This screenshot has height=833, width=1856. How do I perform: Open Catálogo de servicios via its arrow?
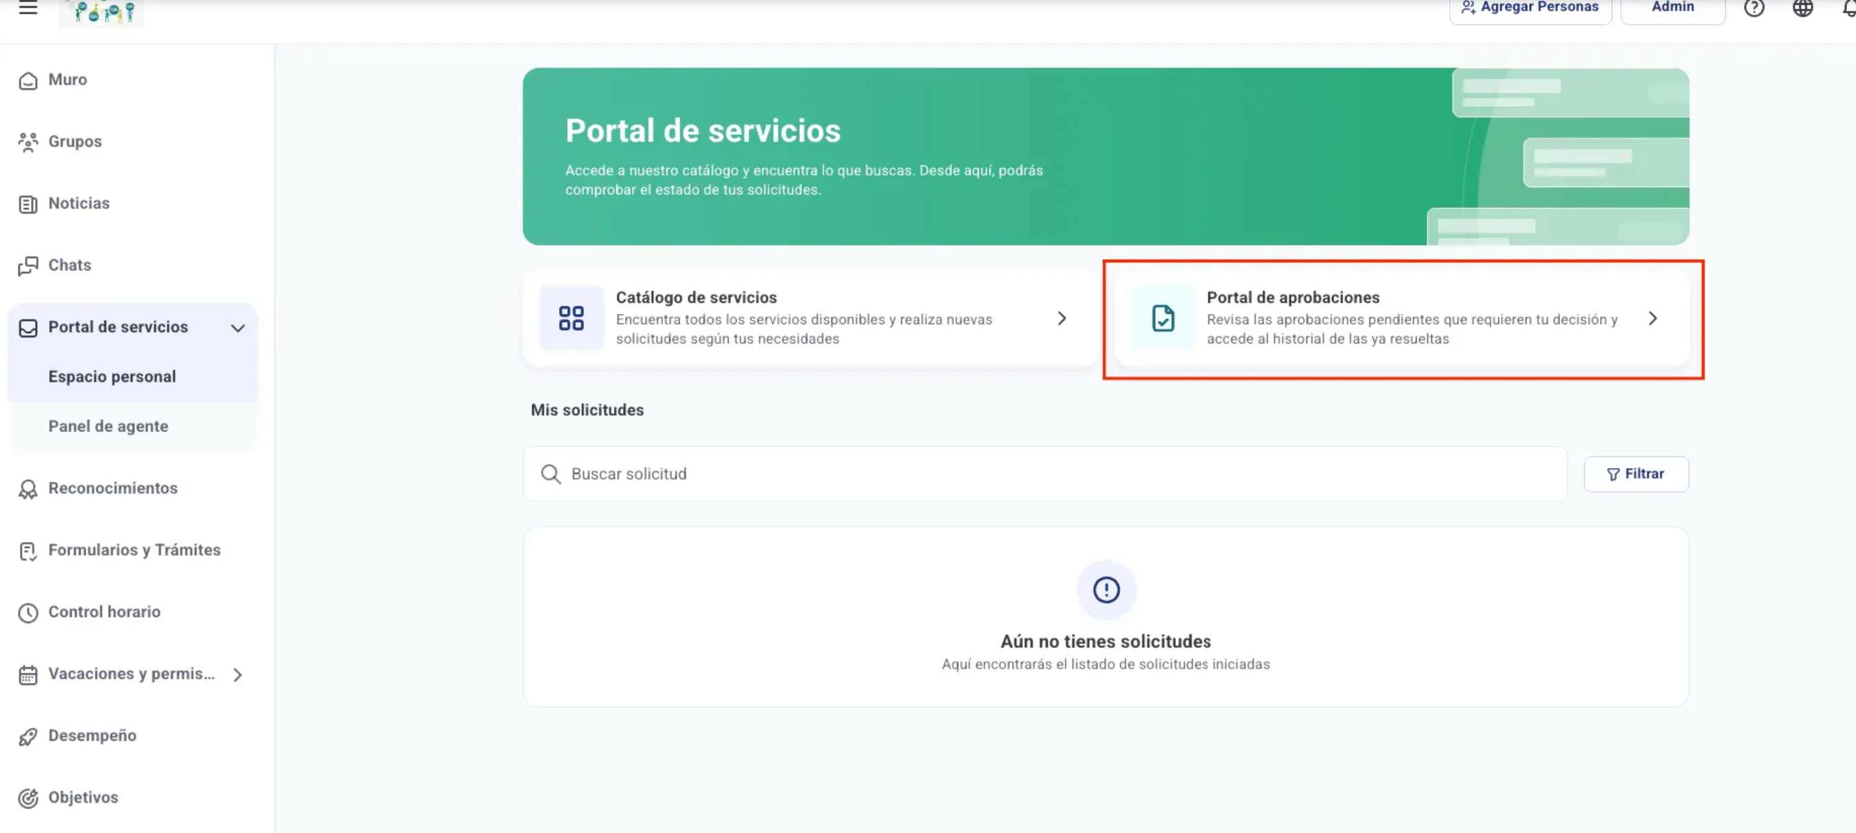click(x=1062, y=319)
